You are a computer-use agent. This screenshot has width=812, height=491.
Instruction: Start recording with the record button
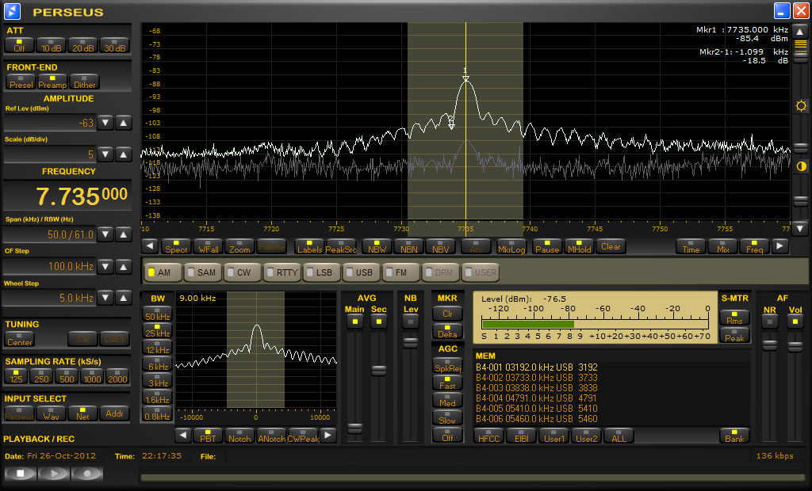tap(87, 473)
